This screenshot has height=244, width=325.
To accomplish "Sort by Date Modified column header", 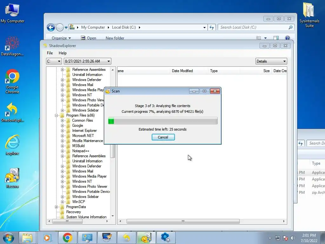I will point(189,71).
